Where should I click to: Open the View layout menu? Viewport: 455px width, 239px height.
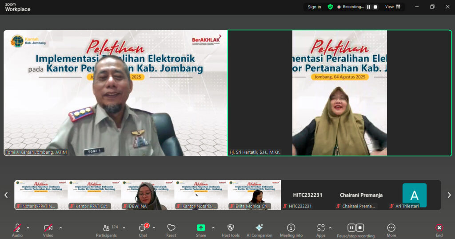point(393,7)
